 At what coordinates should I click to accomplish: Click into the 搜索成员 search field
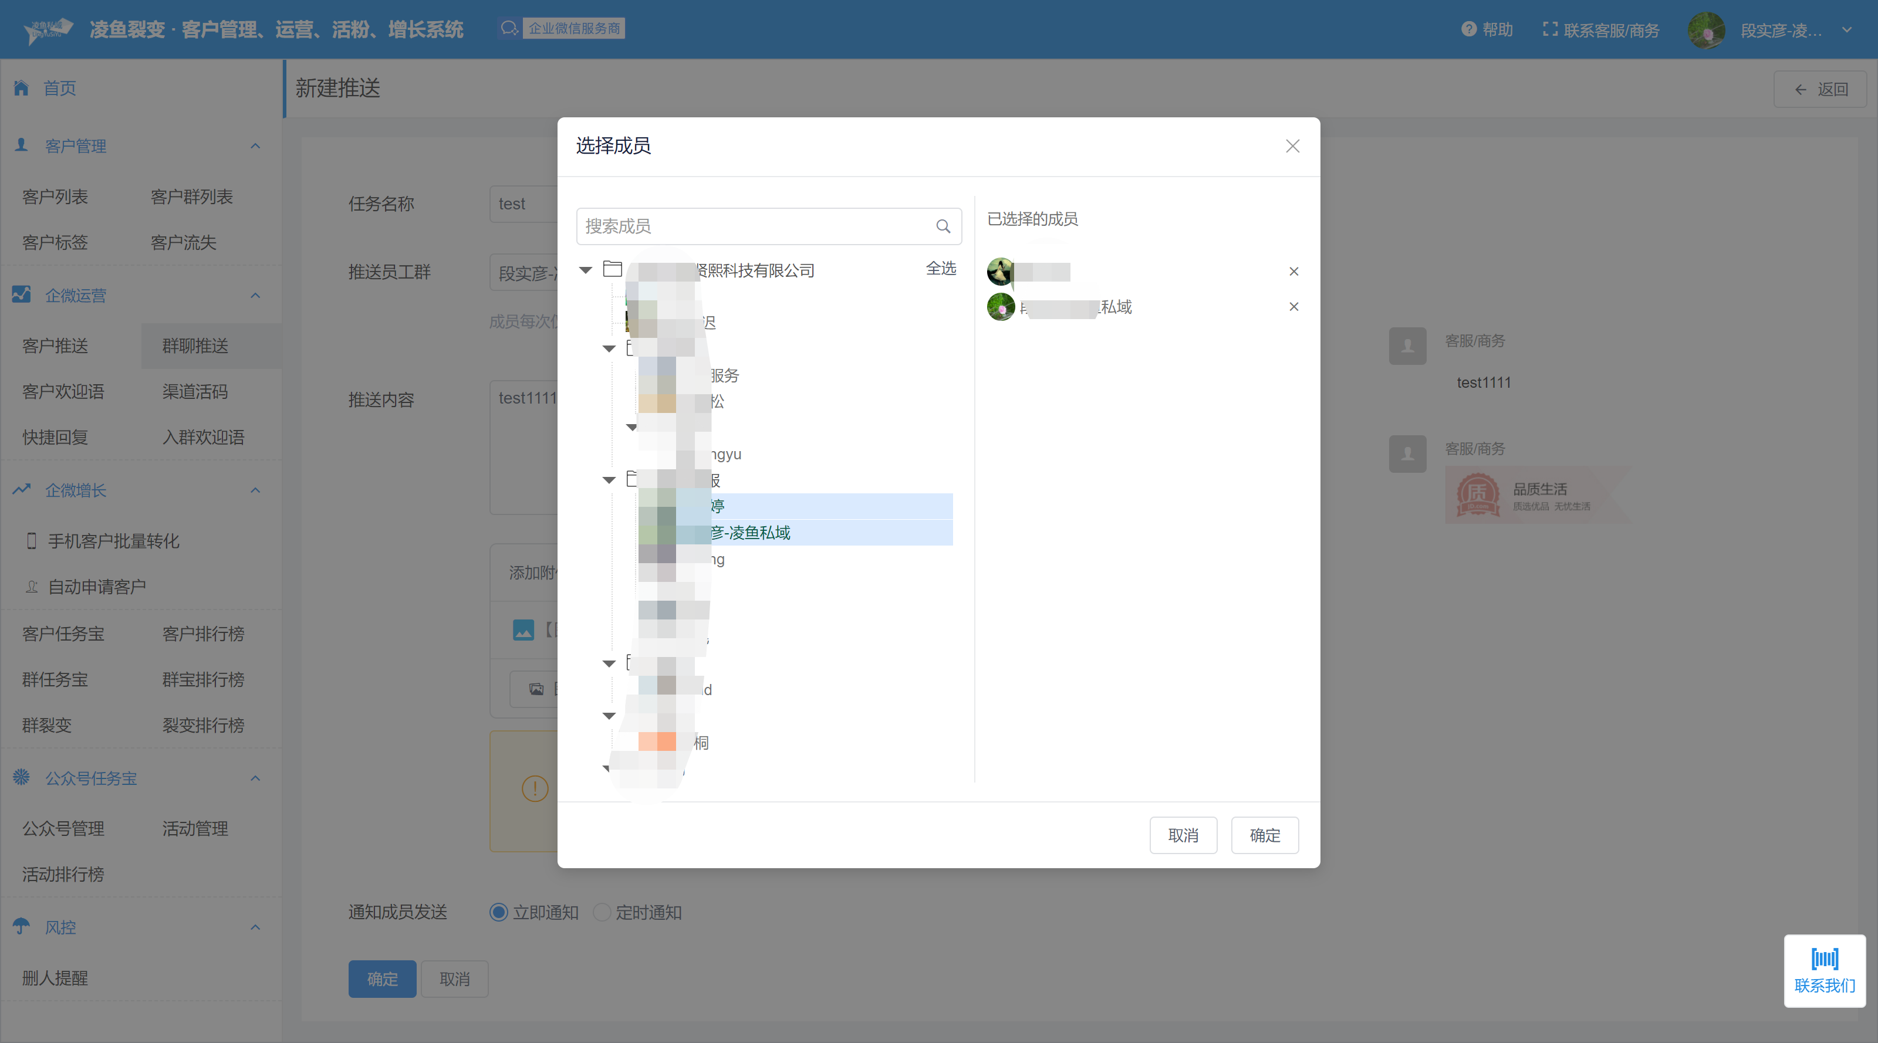click(751, 226)
